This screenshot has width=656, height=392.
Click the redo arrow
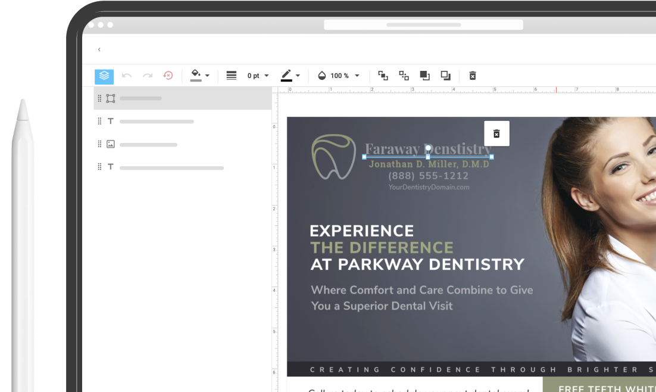[148, 76]
